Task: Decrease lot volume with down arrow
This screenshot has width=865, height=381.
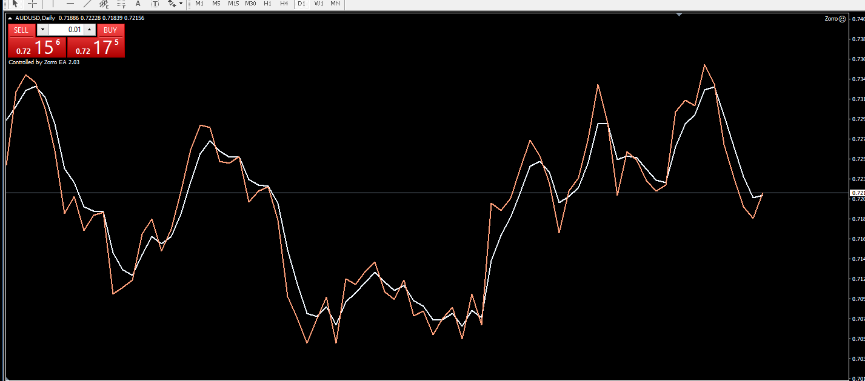Action: click(x=42, y=30)
